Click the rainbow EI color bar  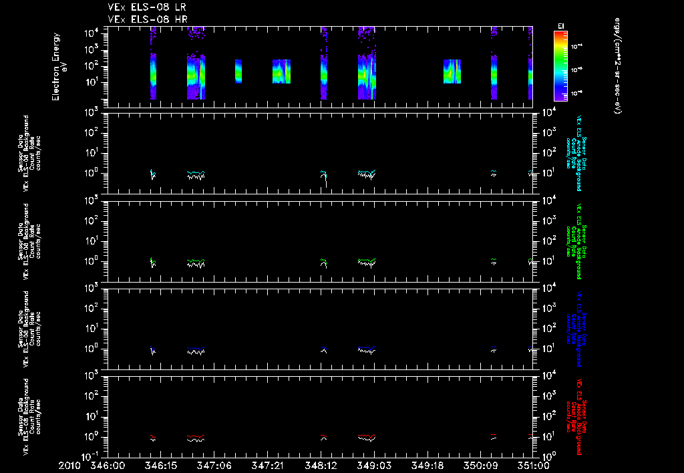point(560,66)
